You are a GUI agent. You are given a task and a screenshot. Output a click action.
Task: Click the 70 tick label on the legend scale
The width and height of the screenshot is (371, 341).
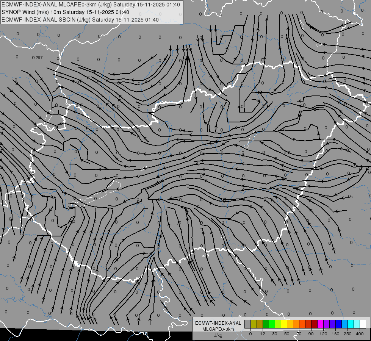299,334
